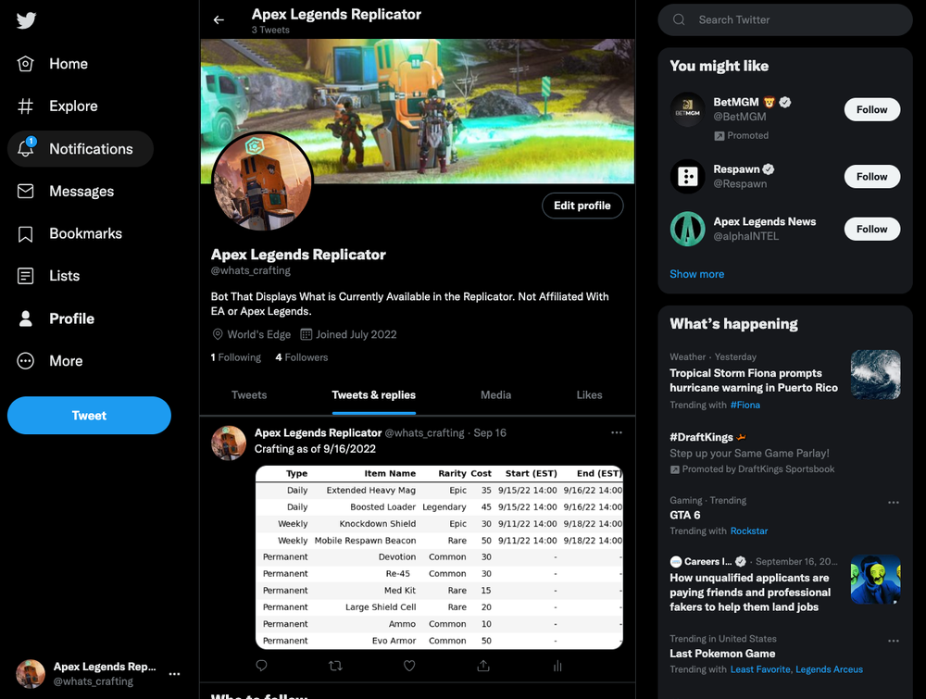Switch to the Likes tab
This screenshot has height=699, width=926.
[x=589, y=395]
